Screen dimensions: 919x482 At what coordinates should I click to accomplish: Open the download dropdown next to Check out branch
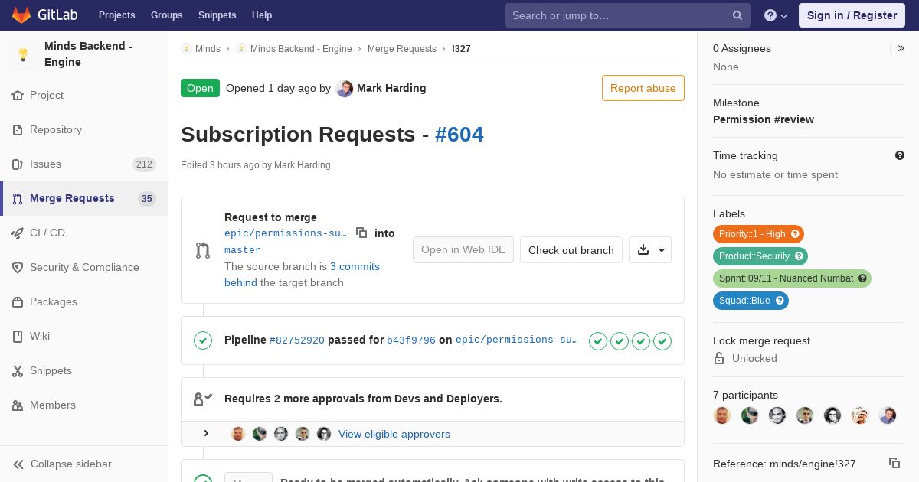pyautogui.click(x=650, y=249)
